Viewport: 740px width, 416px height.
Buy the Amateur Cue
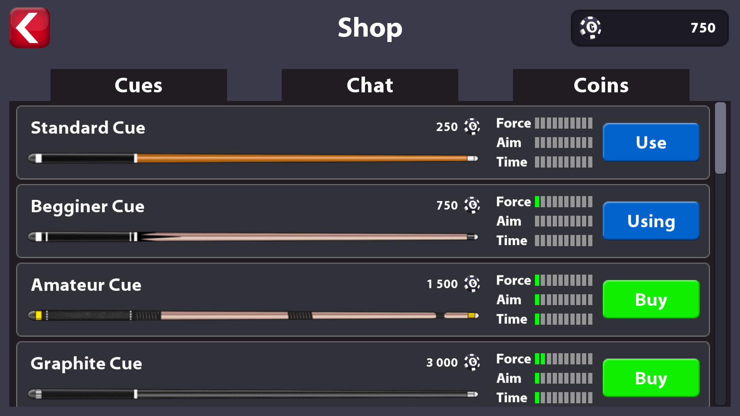[651, 300]
